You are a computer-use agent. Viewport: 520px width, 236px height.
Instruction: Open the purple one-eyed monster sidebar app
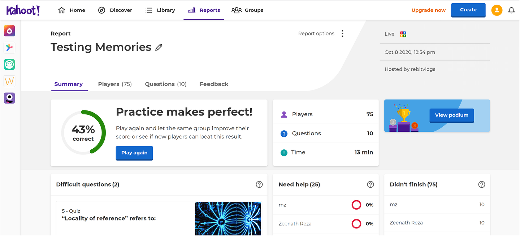9,98
